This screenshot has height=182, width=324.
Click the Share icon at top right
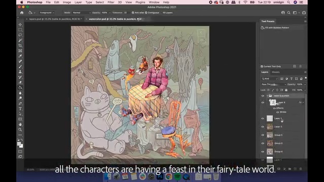pyautogui.click(x=304, y=13)
